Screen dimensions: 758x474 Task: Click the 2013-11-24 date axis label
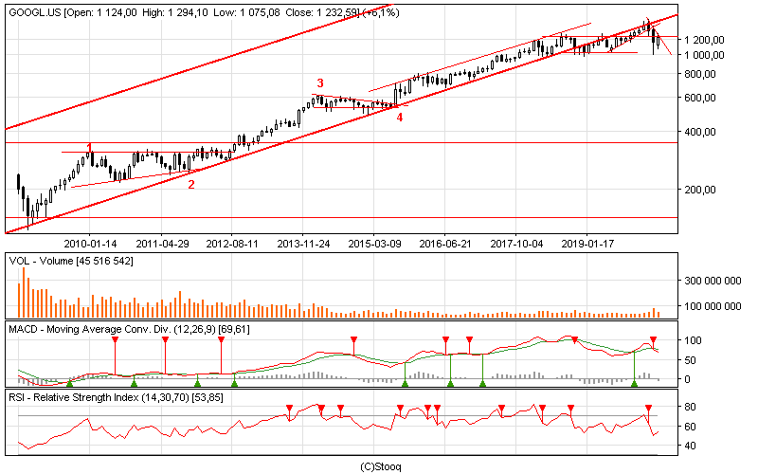303,244
